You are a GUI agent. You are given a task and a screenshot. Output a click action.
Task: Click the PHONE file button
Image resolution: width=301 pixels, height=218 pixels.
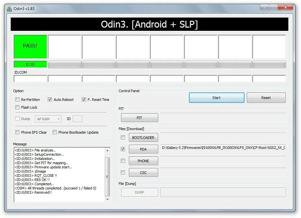pos(143,161)
